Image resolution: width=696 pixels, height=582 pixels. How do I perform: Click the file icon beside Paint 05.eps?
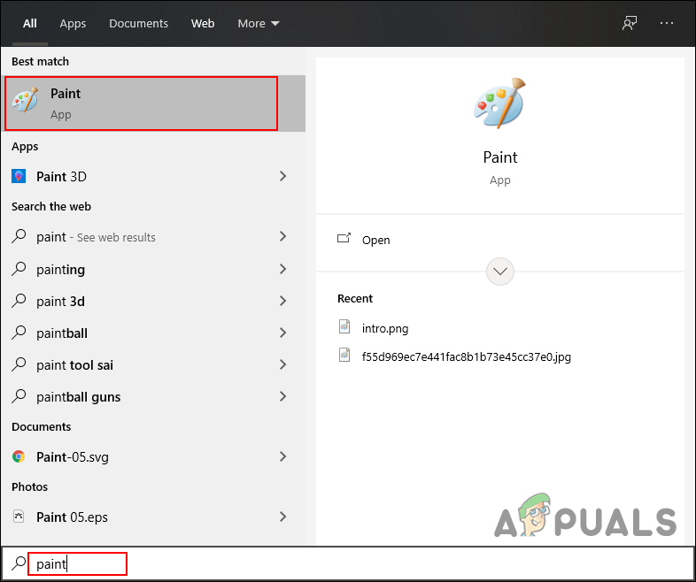(19, 517)
